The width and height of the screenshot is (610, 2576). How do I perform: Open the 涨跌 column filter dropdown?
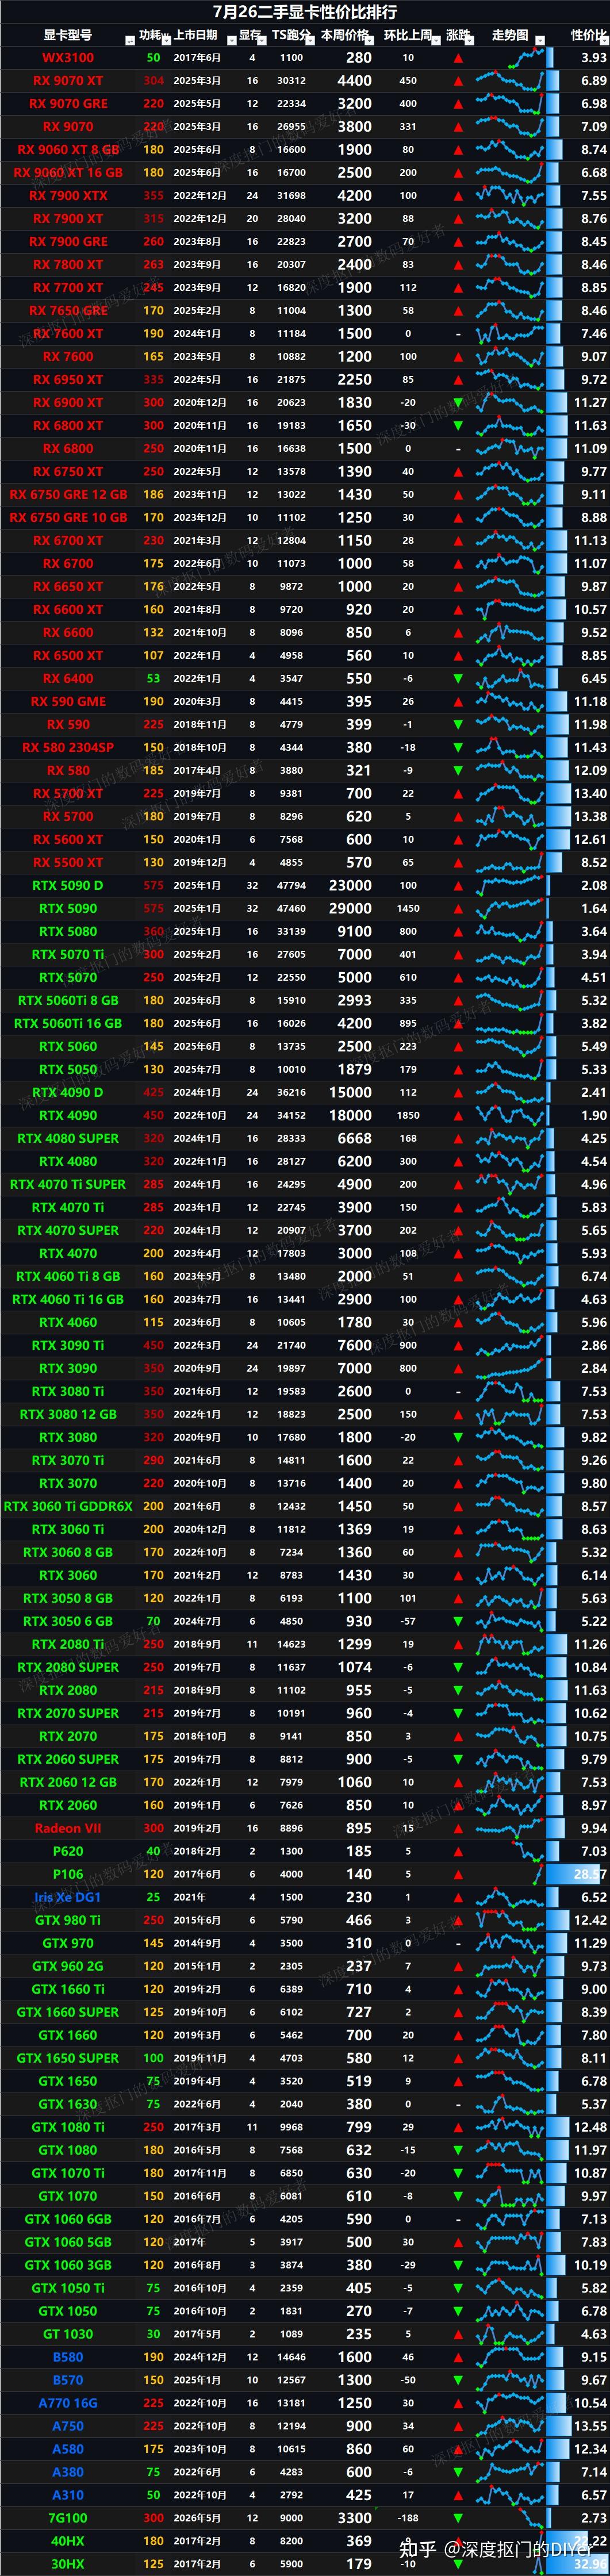pos(471,41)
